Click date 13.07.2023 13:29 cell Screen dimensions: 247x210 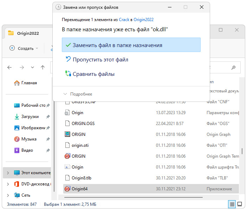171,113
